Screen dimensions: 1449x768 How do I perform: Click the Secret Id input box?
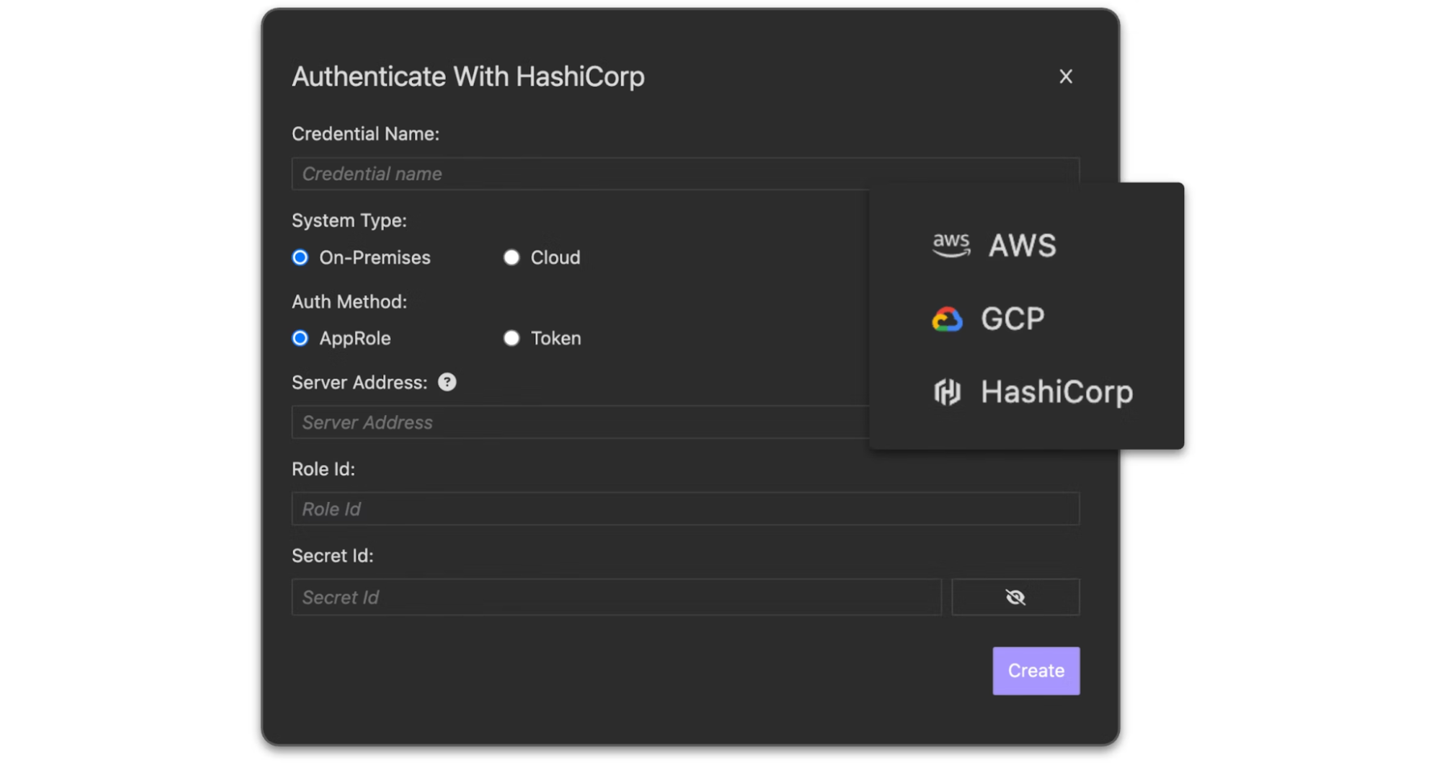(616, 597)
